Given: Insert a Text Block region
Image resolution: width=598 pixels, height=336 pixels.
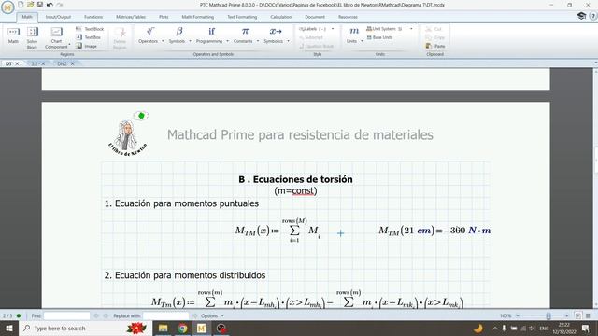Looking at the screenshot, I should [x=90, y=29].
